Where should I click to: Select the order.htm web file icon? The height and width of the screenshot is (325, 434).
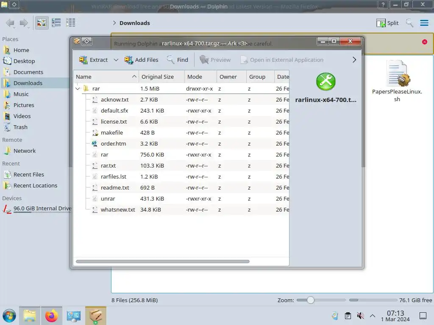click(95, 144)
